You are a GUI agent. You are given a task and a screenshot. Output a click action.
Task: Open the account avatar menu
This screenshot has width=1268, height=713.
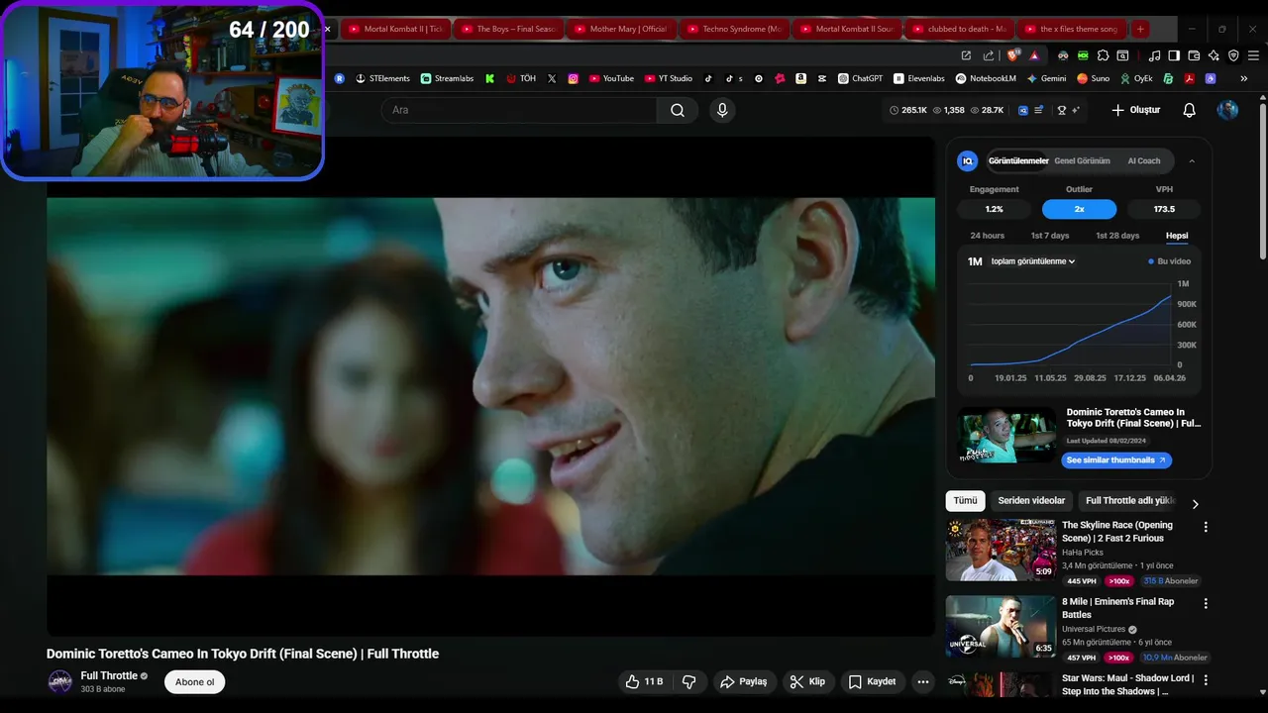click(x=1227, y=110)
